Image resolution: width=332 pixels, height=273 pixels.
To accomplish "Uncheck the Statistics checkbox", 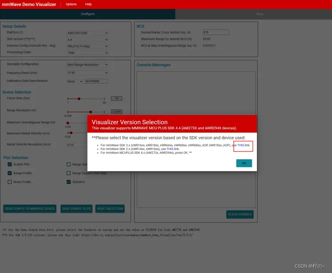I will pyautogui.click(x=69, y=182).
